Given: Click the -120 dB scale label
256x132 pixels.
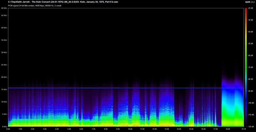Looking at the screenshot, I should click(251, 127).
